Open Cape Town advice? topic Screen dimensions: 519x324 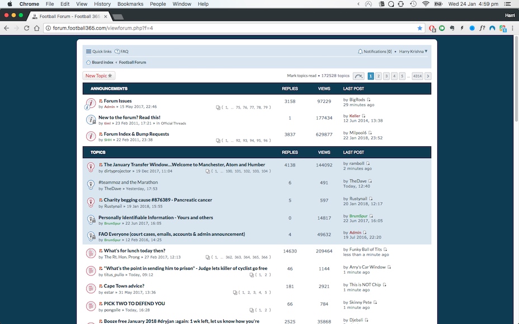point(124,286)
